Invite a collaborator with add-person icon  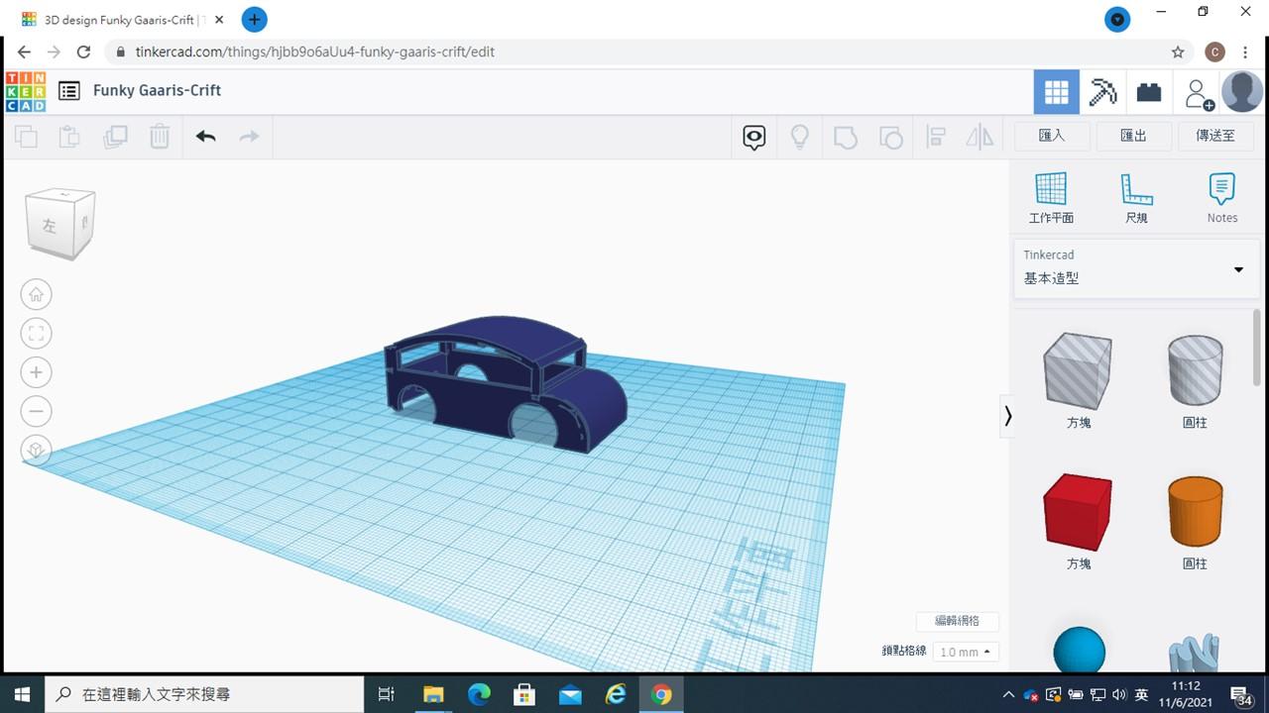tap(1199, 93)
